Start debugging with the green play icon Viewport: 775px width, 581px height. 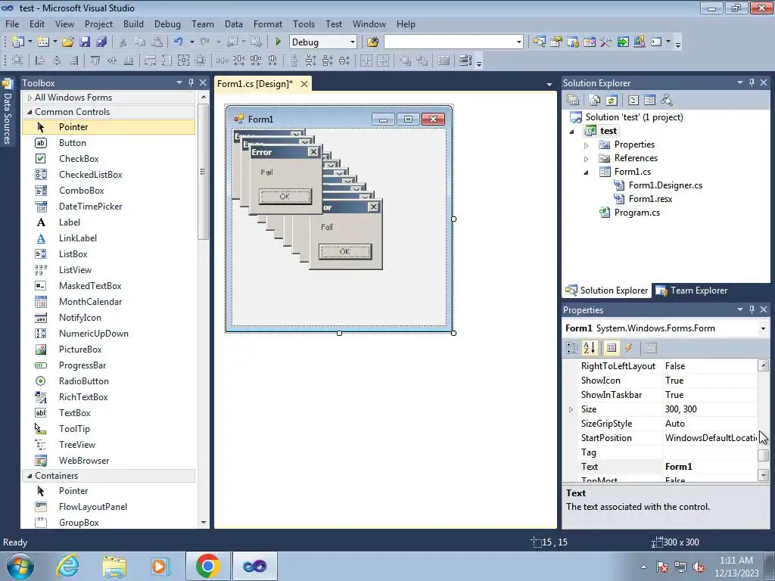click(278, 42)
